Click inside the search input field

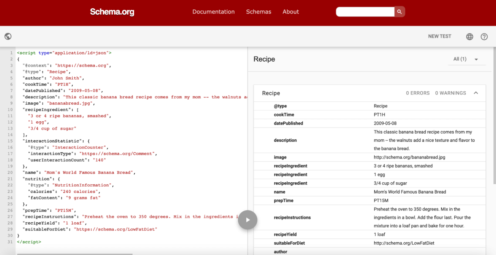[x=365, y=11]
